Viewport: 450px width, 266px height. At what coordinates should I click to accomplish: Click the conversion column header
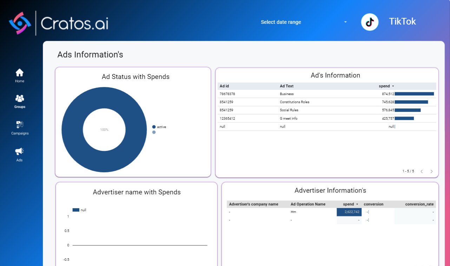pyautogui.click(x=373, y=204)
